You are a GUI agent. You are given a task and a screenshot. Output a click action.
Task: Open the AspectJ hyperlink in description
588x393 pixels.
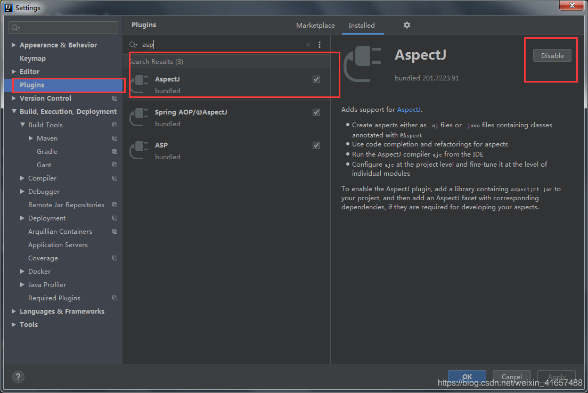409,110
